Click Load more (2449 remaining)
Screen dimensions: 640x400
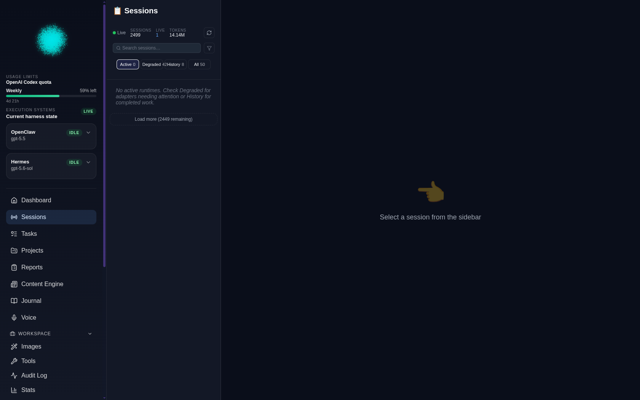click(163, 119)
